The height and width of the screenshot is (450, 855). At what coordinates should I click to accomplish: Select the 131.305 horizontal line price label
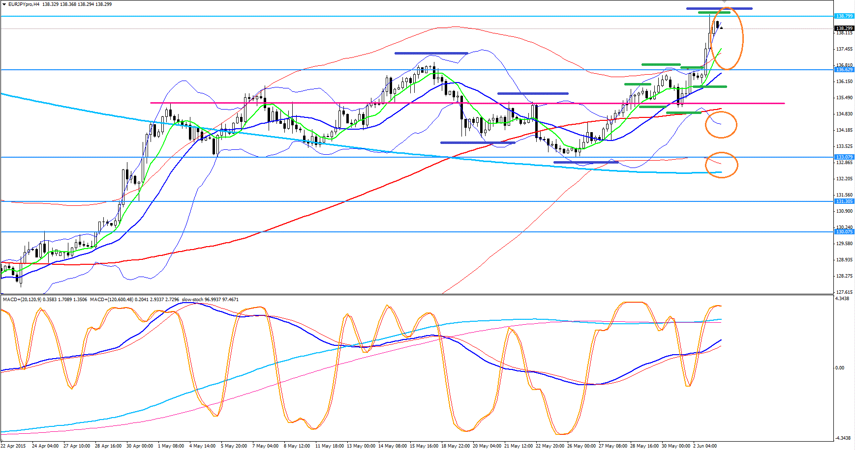click(x=844, y=201)
